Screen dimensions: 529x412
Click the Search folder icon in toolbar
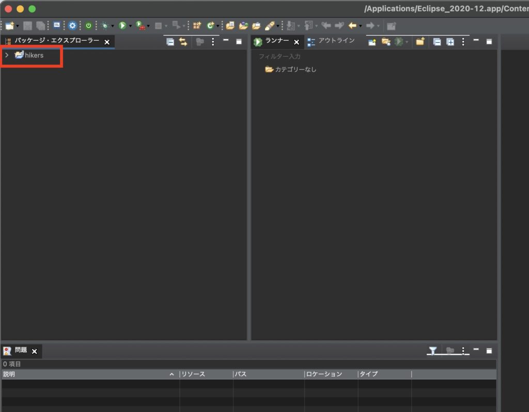click(x=256, y=26)
